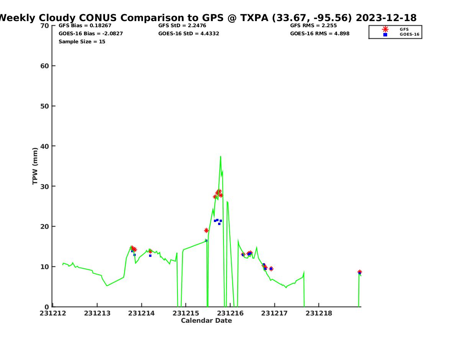Click the green GPS peak near 37 mm
The width and height of the screenshot is (460, 345).
click(x=220, y=157)
